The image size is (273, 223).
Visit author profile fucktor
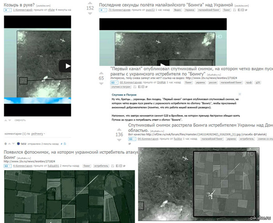coord(178,139)
